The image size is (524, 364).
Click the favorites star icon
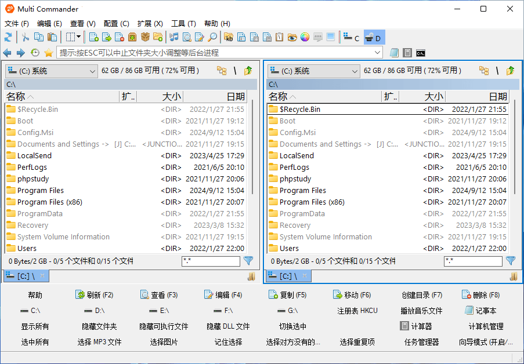(48, 53)
